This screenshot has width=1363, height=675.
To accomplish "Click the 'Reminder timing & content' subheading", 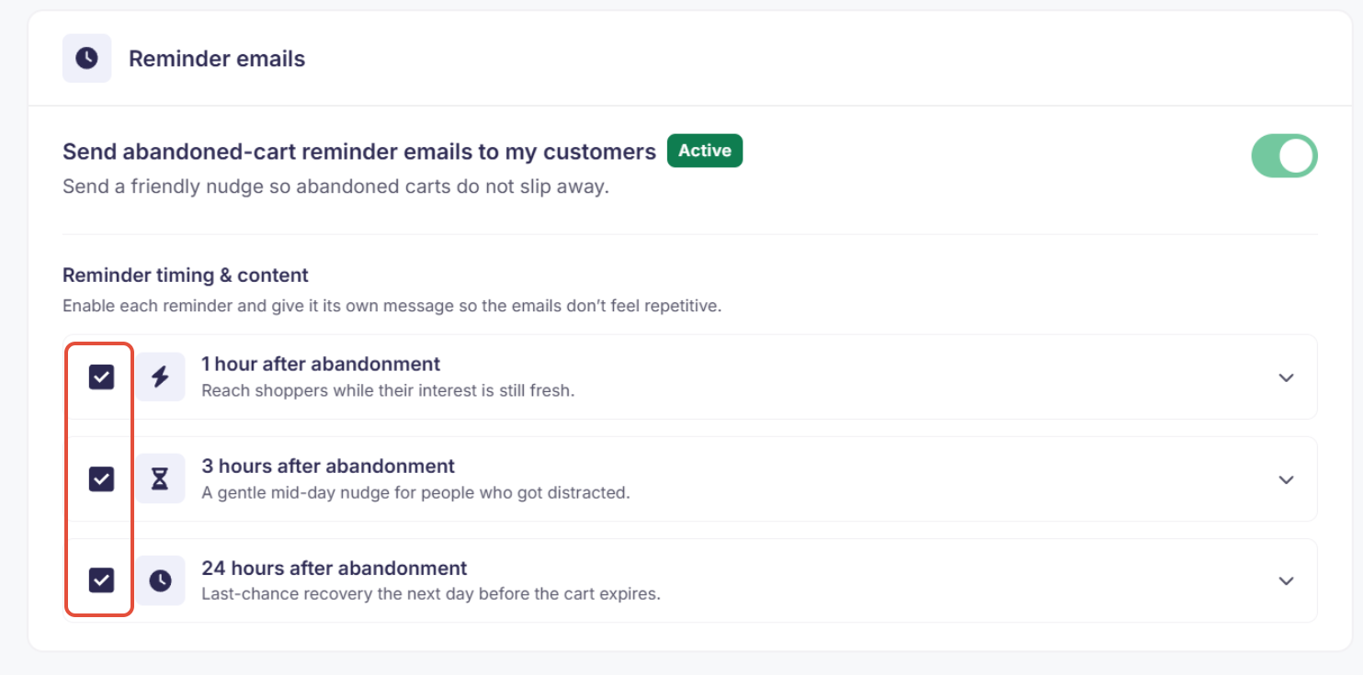I will [x=186, y=275].
